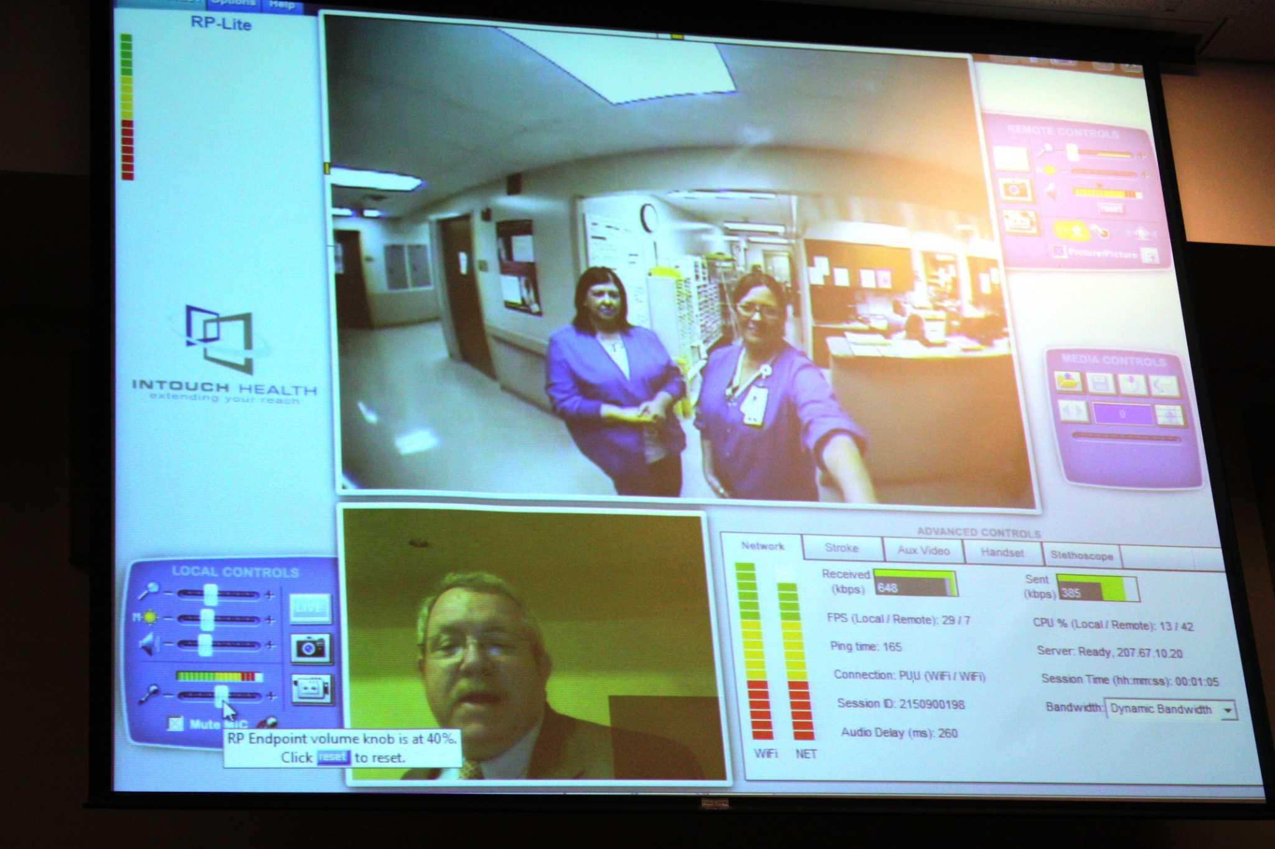This screenshot has width=1275, height=849.
Task: Click the Remote Controls snapshot camera icon
Action: tap(1015, 189)
